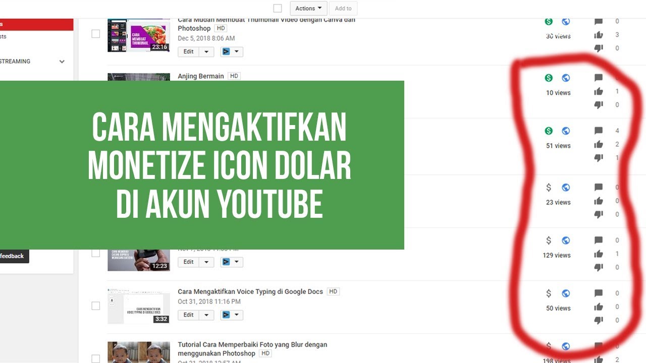Click the Edit button for the Google Docs video
Viewport: 646px width, 363px height.
(x=188, y=315)
